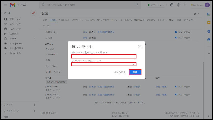Open Contacts icon in right side panel

(x=209, y=40)
